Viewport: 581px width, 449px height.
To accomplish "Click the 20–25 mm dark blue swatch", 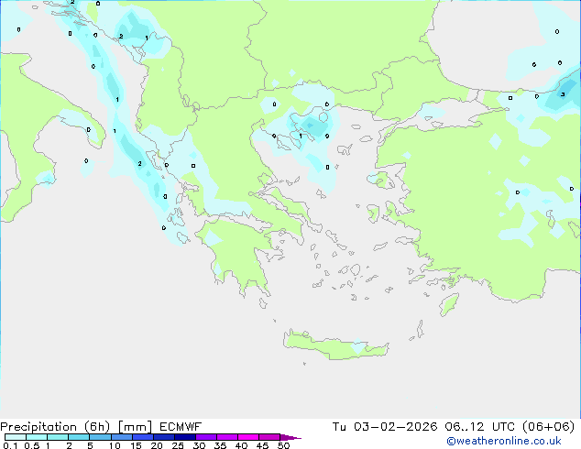I will (x=163, y=437).
